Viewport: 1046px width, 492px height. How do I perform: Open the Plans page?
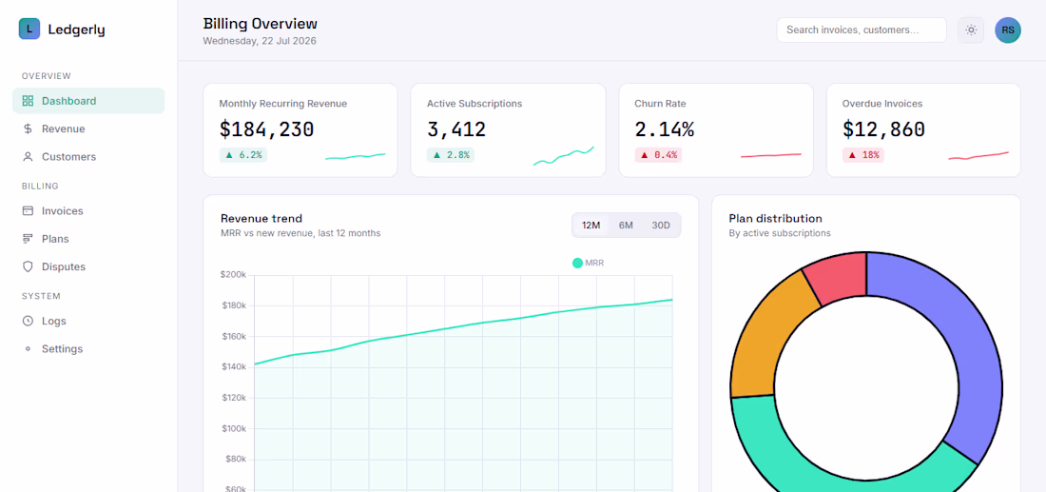coord(88,239)
